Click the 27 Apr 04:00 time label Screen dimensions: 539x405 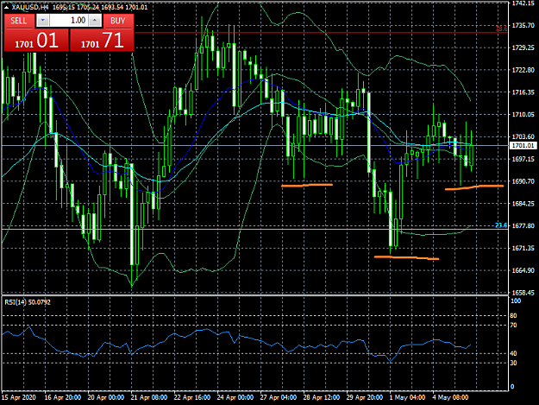[279, 397]
